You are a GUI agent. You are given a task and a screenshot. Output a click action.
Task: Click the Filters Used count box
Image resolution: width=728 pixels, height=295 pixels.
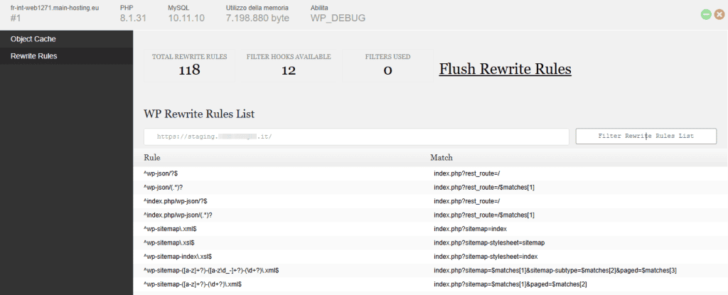pos(387,64)
